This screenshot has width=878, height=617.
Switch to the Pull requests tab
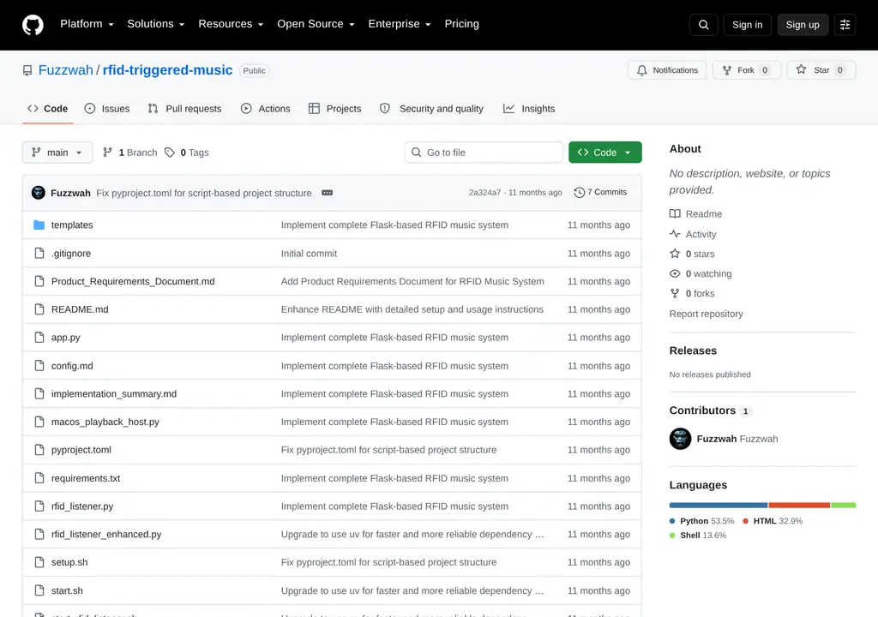(x=185, y=109)
